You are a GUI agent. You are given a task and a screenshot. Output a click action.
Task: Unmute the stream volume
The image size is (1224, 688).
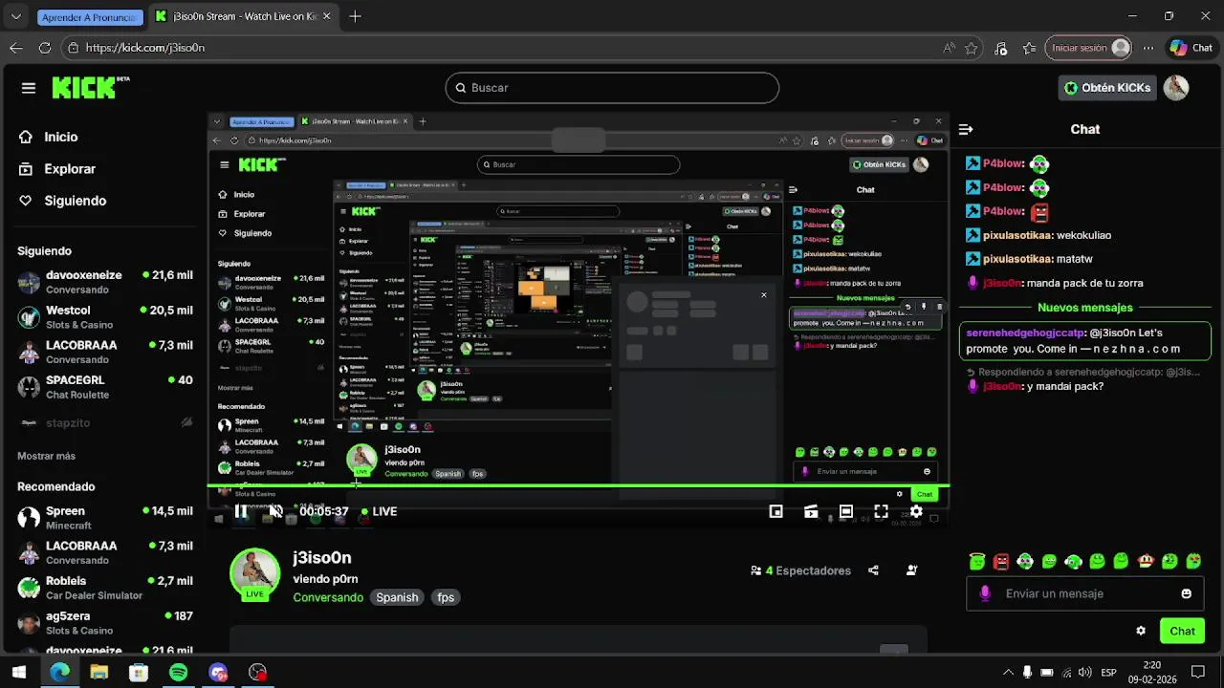pos(275,511)
